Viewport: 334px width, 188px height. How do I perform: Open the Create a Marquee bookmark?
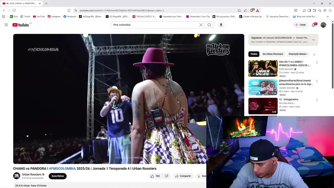(251, 16)
